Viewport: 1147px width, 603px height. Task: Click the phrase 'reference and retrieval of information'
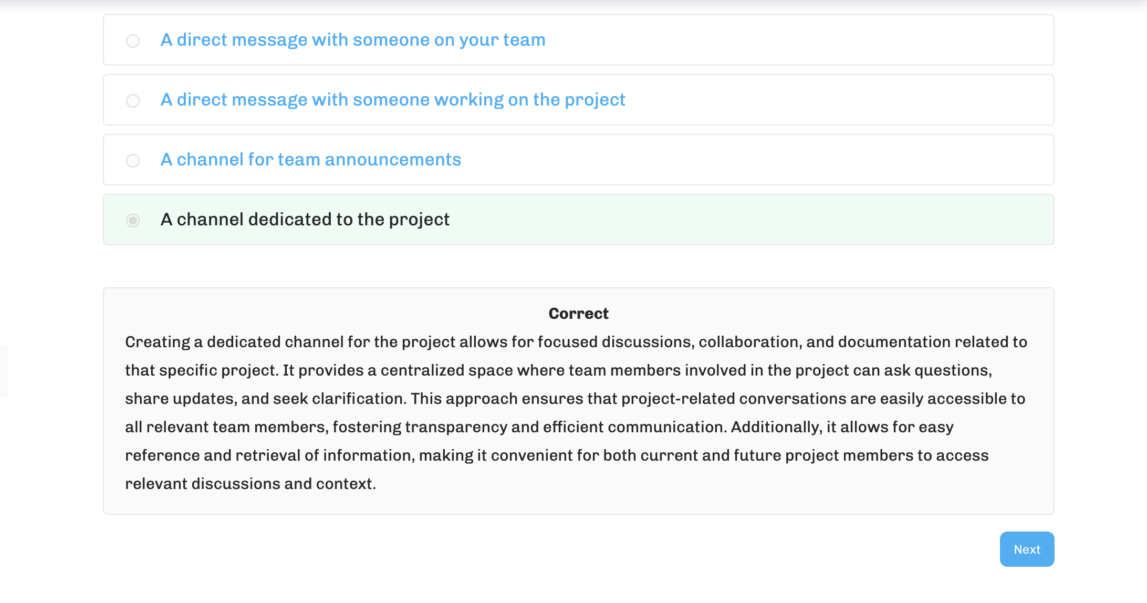coord(270,455)
